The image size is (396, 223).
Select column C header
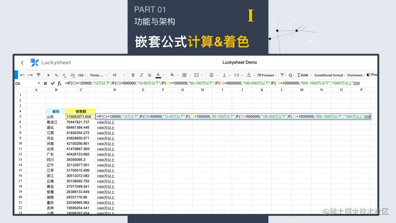click(x=81, y=90)
